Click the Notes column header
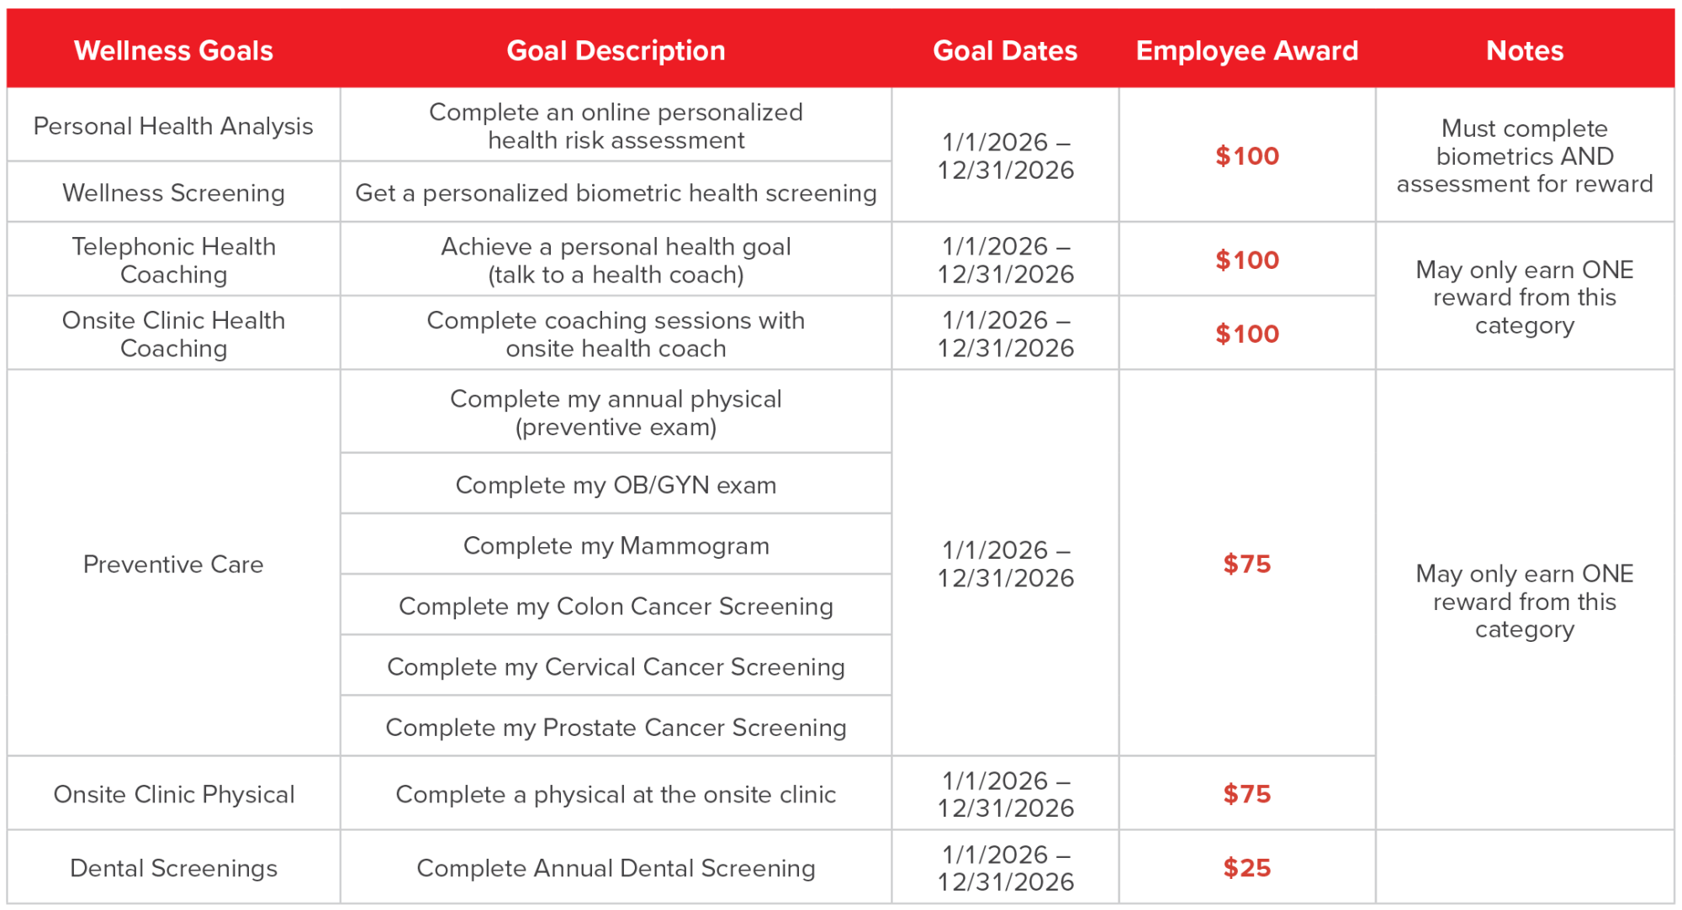This screenshot has width=1682, height=910. point(1525,50)
